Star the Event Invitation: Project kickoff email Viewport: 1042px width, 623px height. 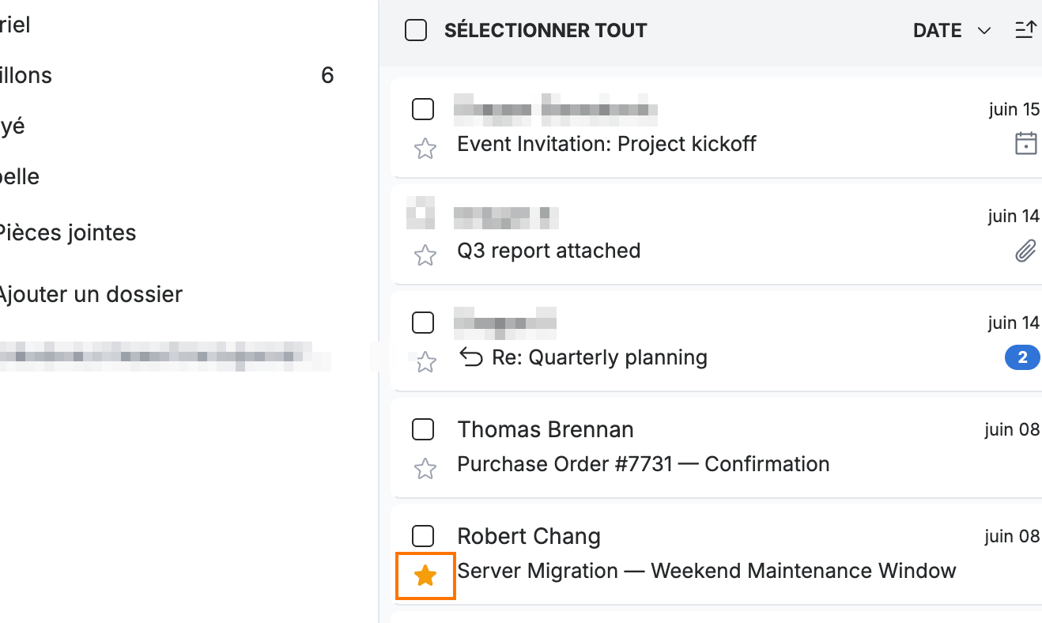point(425,149)
